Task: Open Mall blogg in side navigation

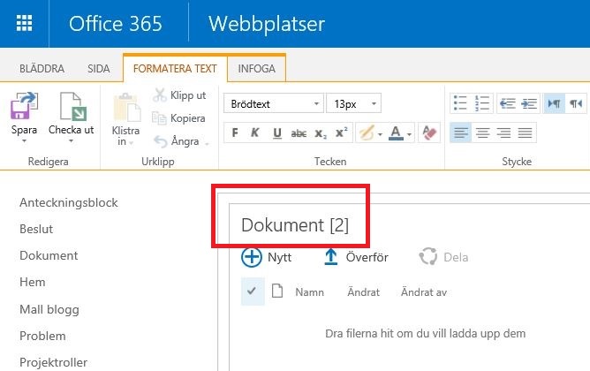Action: (49, 309)
